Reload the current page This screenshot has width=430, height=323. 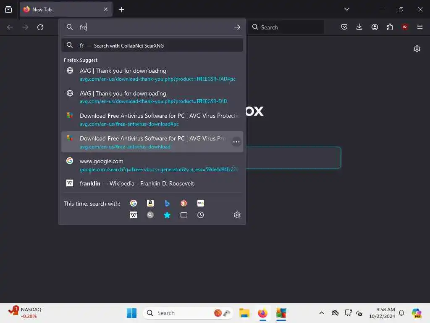(x=40, y=27)
